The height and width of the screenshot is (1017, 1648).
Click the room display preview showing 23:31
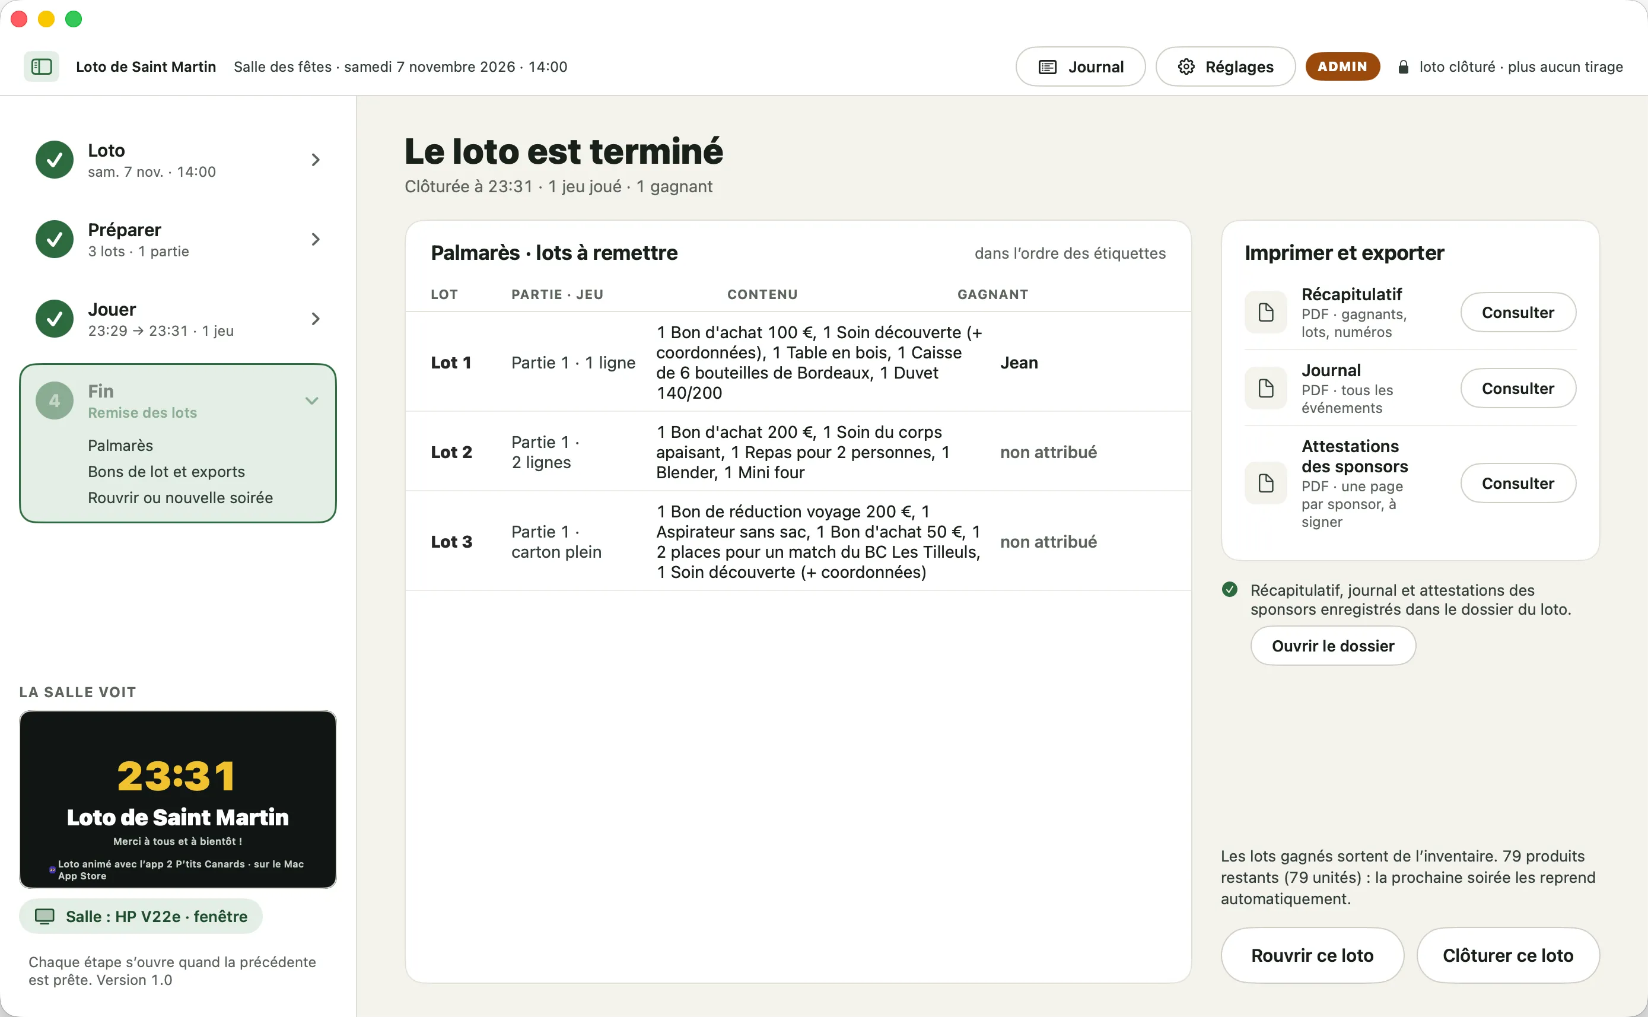pyautogui.click(x=177, y=799)
